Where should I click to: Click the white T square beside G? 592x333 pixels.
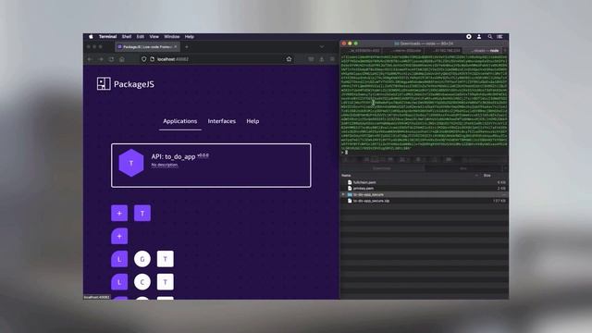pyautogui.click(x=166, y=259)
